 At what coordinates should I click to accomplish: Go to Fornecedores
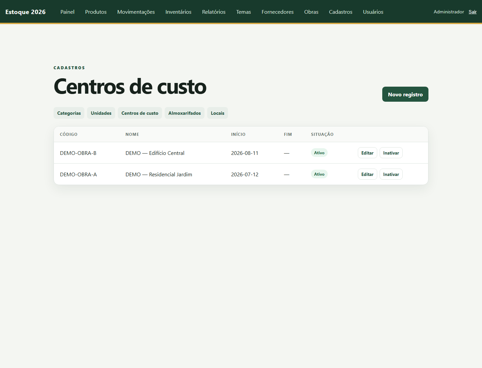click(x=277, y=12)
